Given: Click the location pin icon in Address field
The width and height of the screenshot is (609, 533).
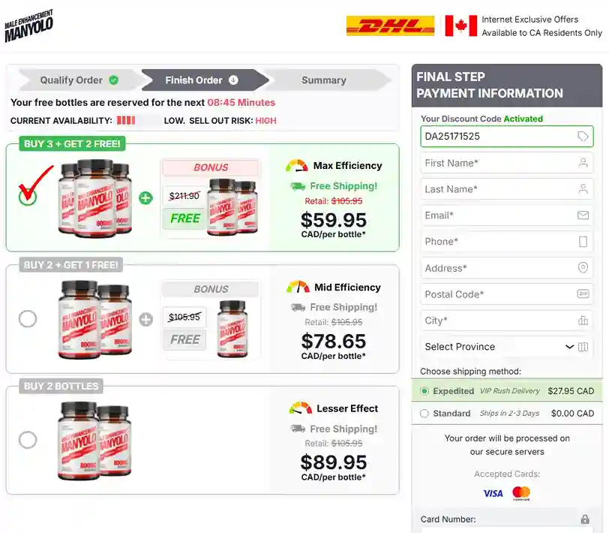Looking at the screenshot, I should click(583, 268).
